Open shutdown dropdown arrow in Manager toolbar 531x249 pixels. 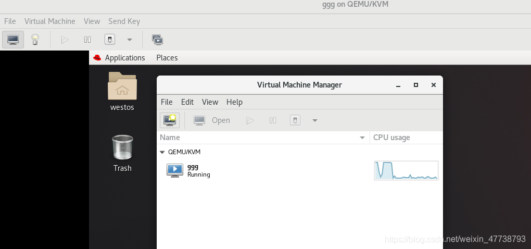[314, 120]
